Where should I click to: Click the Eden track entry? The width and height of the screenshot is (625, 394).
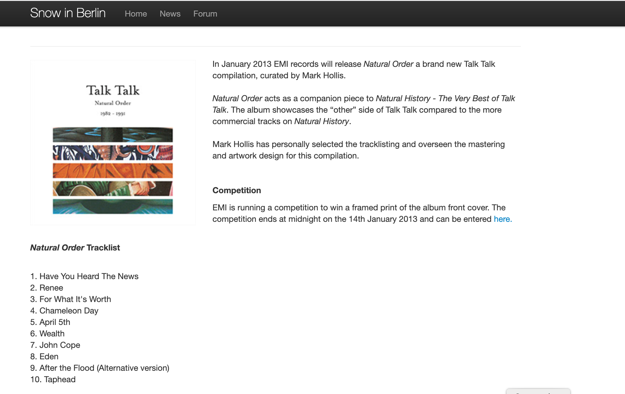click(x=49, y=356)
